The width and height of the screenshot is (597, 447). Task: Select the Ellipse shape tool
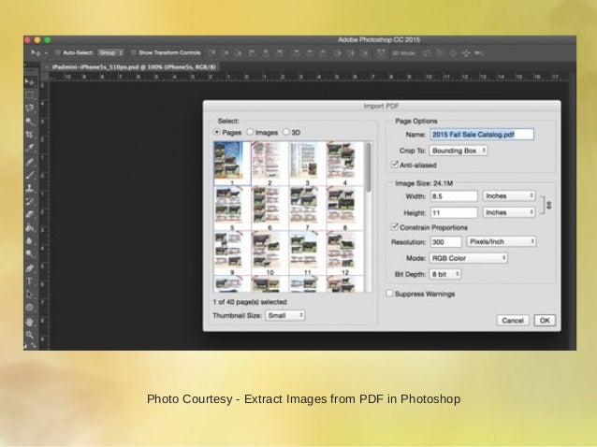[30, 308]
